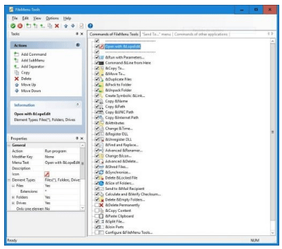Click the Move Down action link
The width and height of the screenshot is (282, 249).
click(31, 91)
